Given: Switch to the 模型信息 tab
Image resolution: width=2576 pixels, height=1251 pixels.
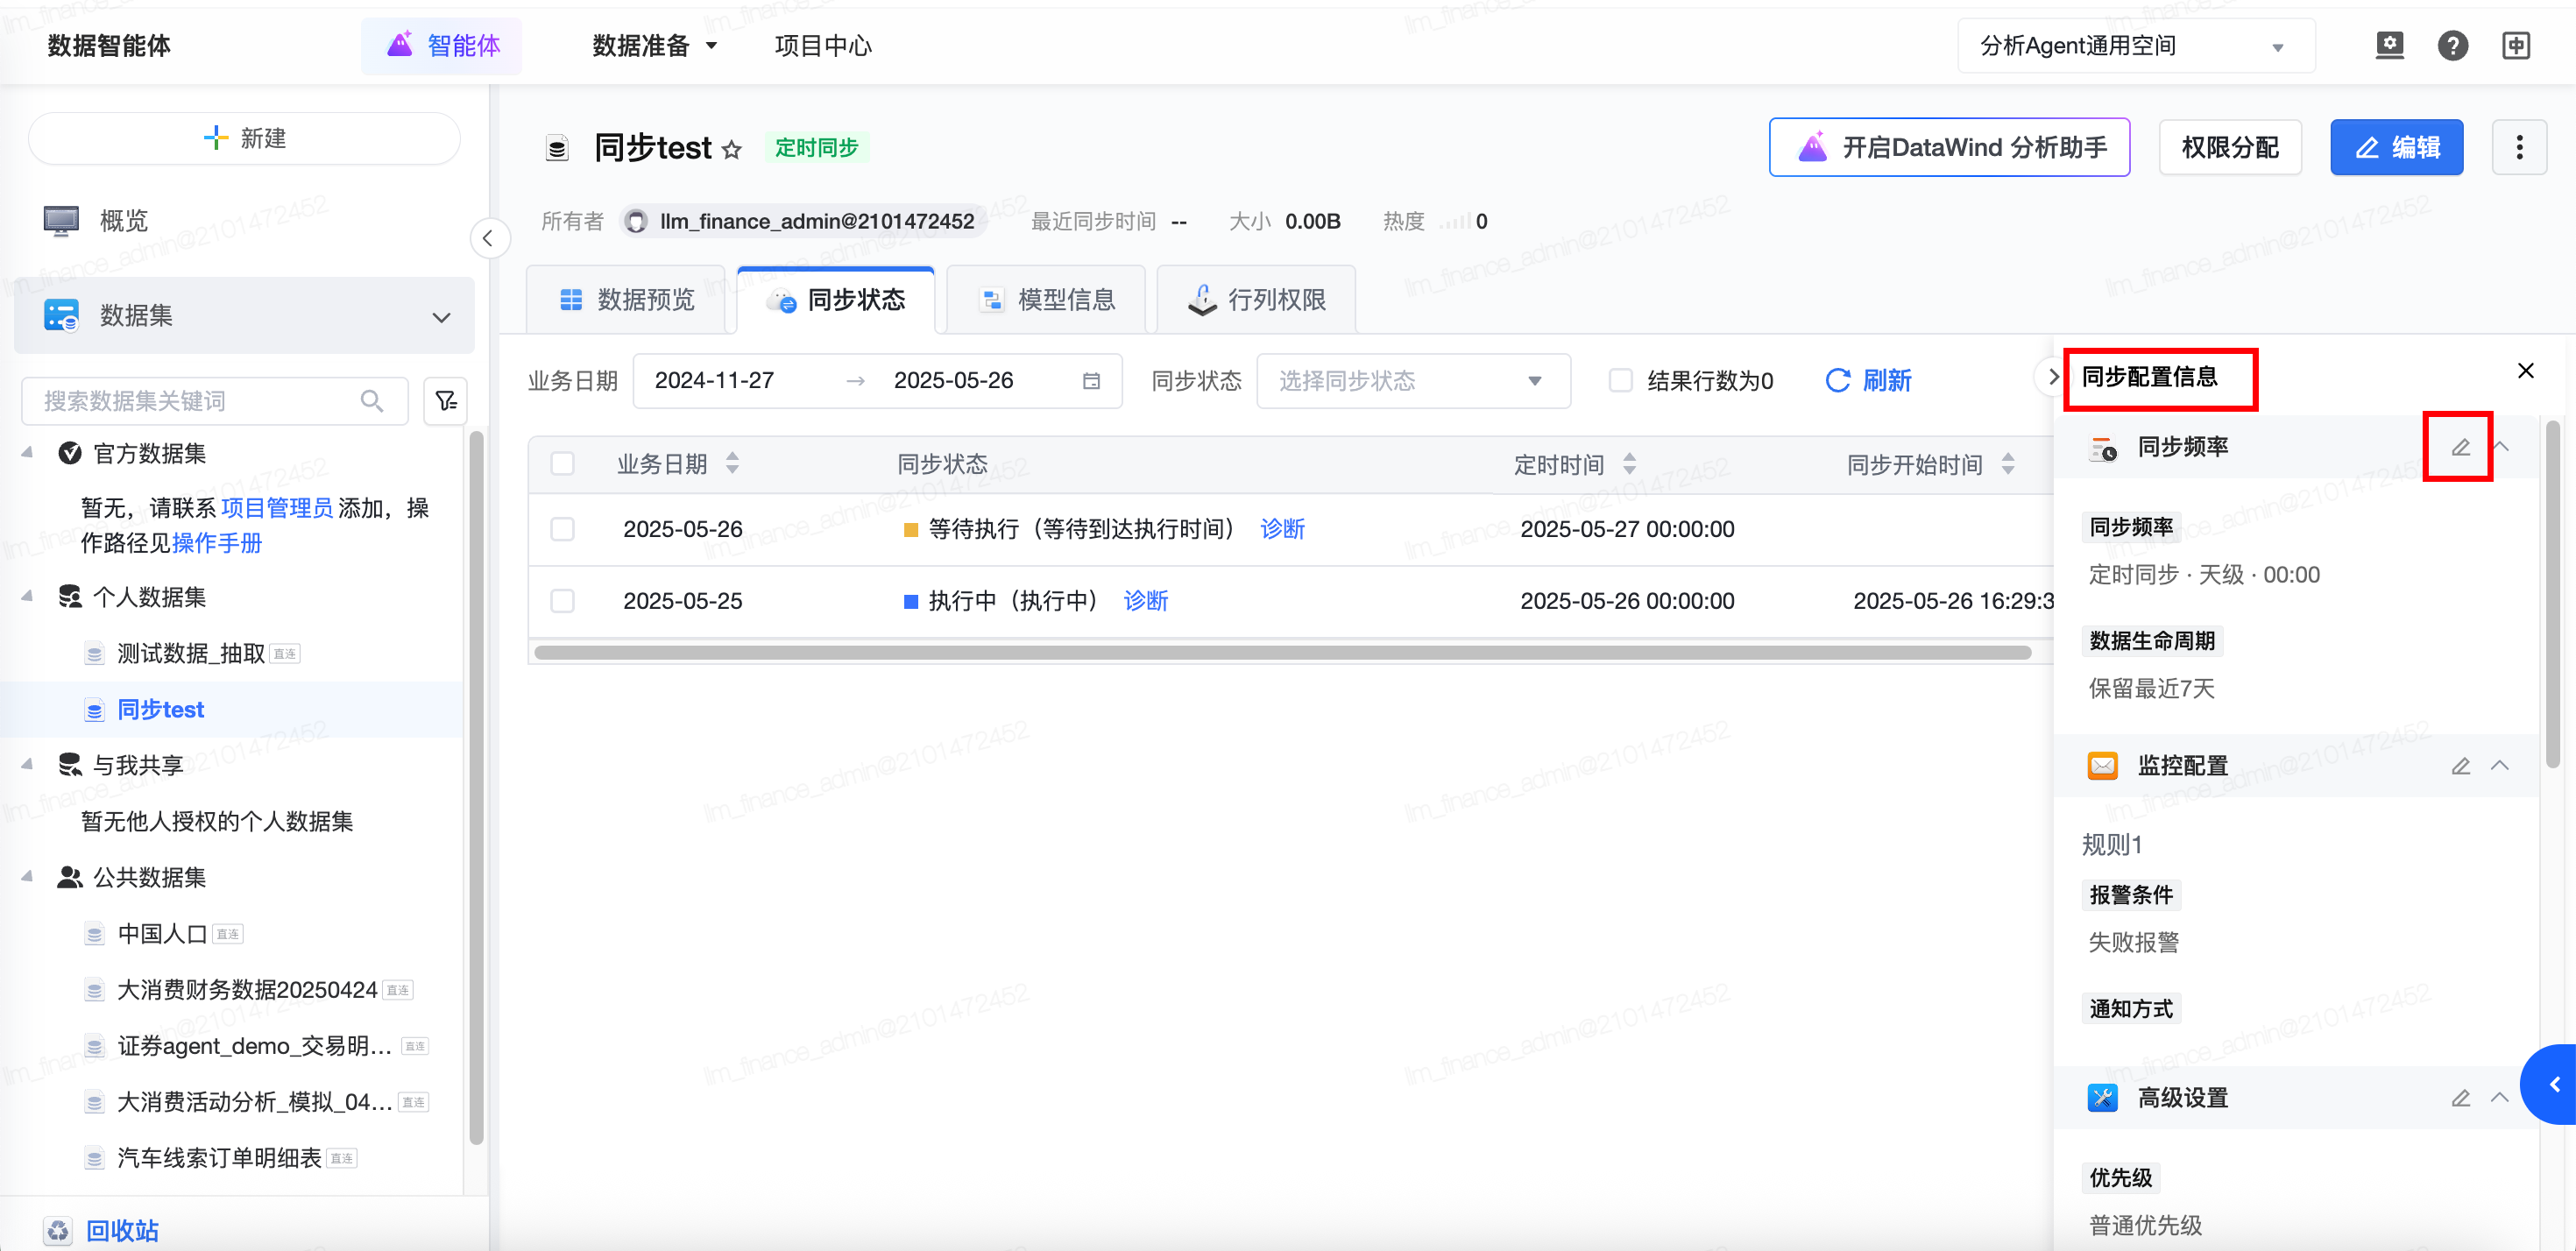Looking at the screenshot, I should click(x=1046, y=300).
